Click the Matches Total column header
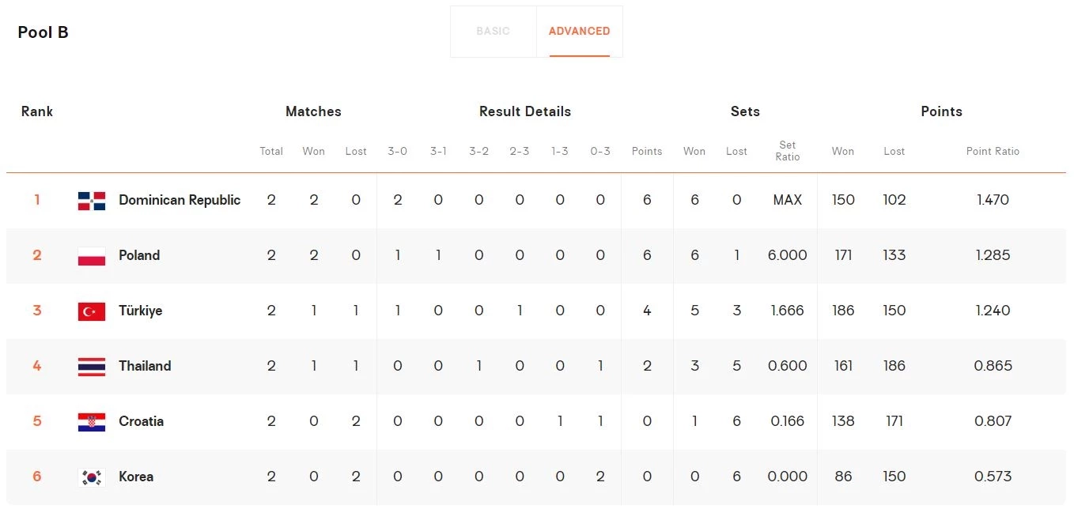This screenshot has height=520, width=1074. pyautogui.click(x=271, y=151)
